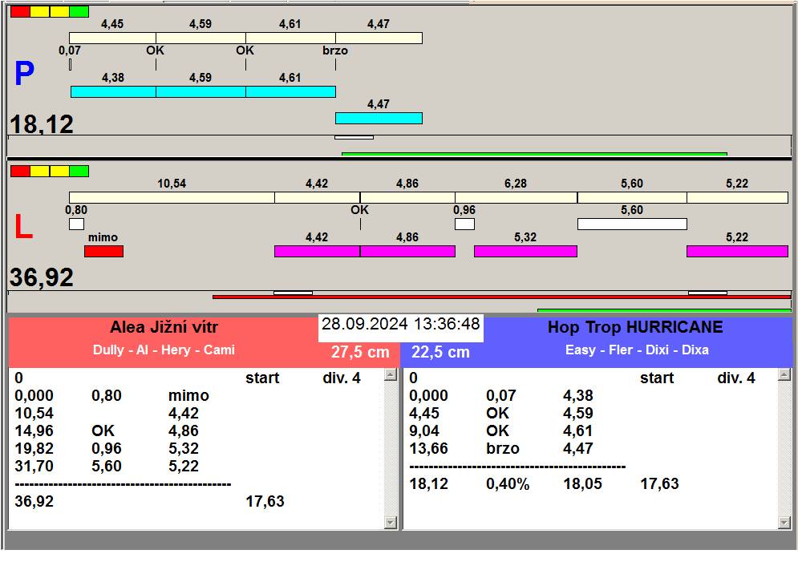Click the white 0,80 changeover box

pyautogui.click(x=76, y=224)
